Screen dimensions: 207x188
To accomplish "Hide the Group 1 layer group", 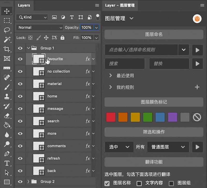I will coord(20,48).
